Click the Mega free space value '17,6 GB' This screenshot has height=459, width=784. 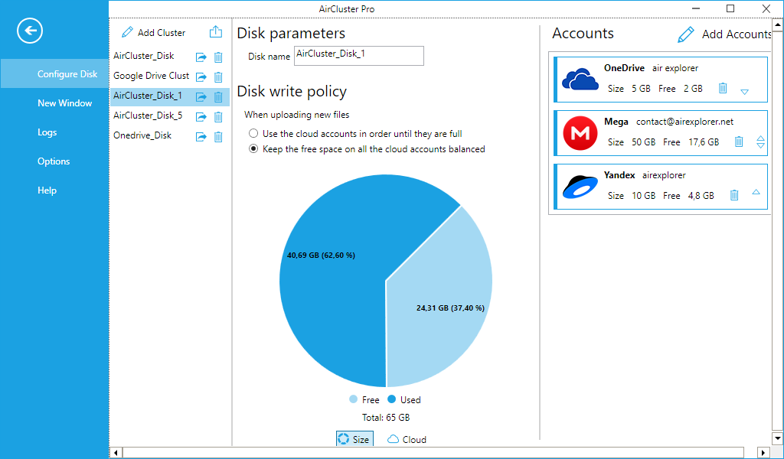[x=704, y=142]
